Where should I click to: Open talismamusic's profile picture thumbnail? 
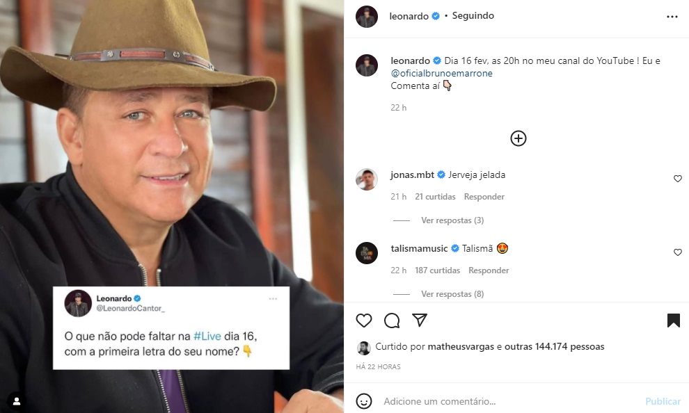coord(367,252)
